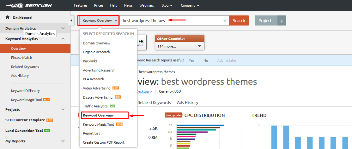This screenshot has height=149, width=352.
Task: Click the live update badge
Action: click(173, 115)
